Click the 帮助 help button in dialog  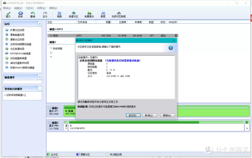167,115
